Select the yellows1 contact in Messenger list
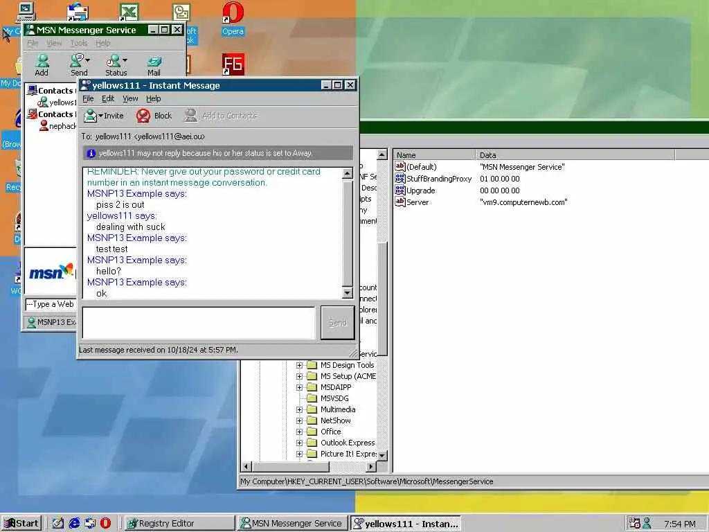The width and height of the screenshot is (709, 532). pos(63,103)
